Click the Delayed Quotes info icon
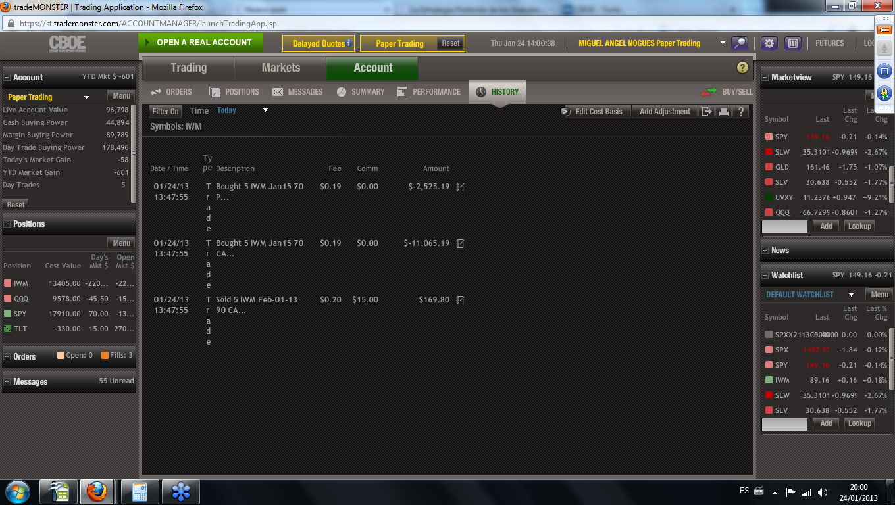The image size is (895, 505). tap(349, 43)
